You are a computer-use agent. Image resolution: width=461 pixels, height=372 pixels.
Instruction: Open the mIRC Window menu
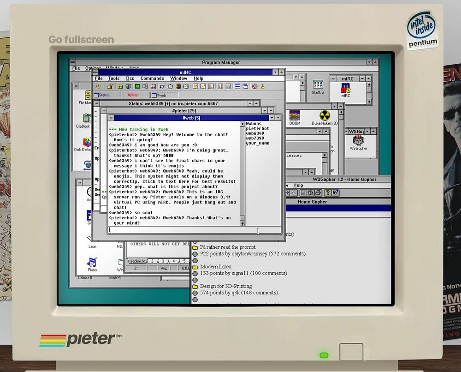(178, 78)
